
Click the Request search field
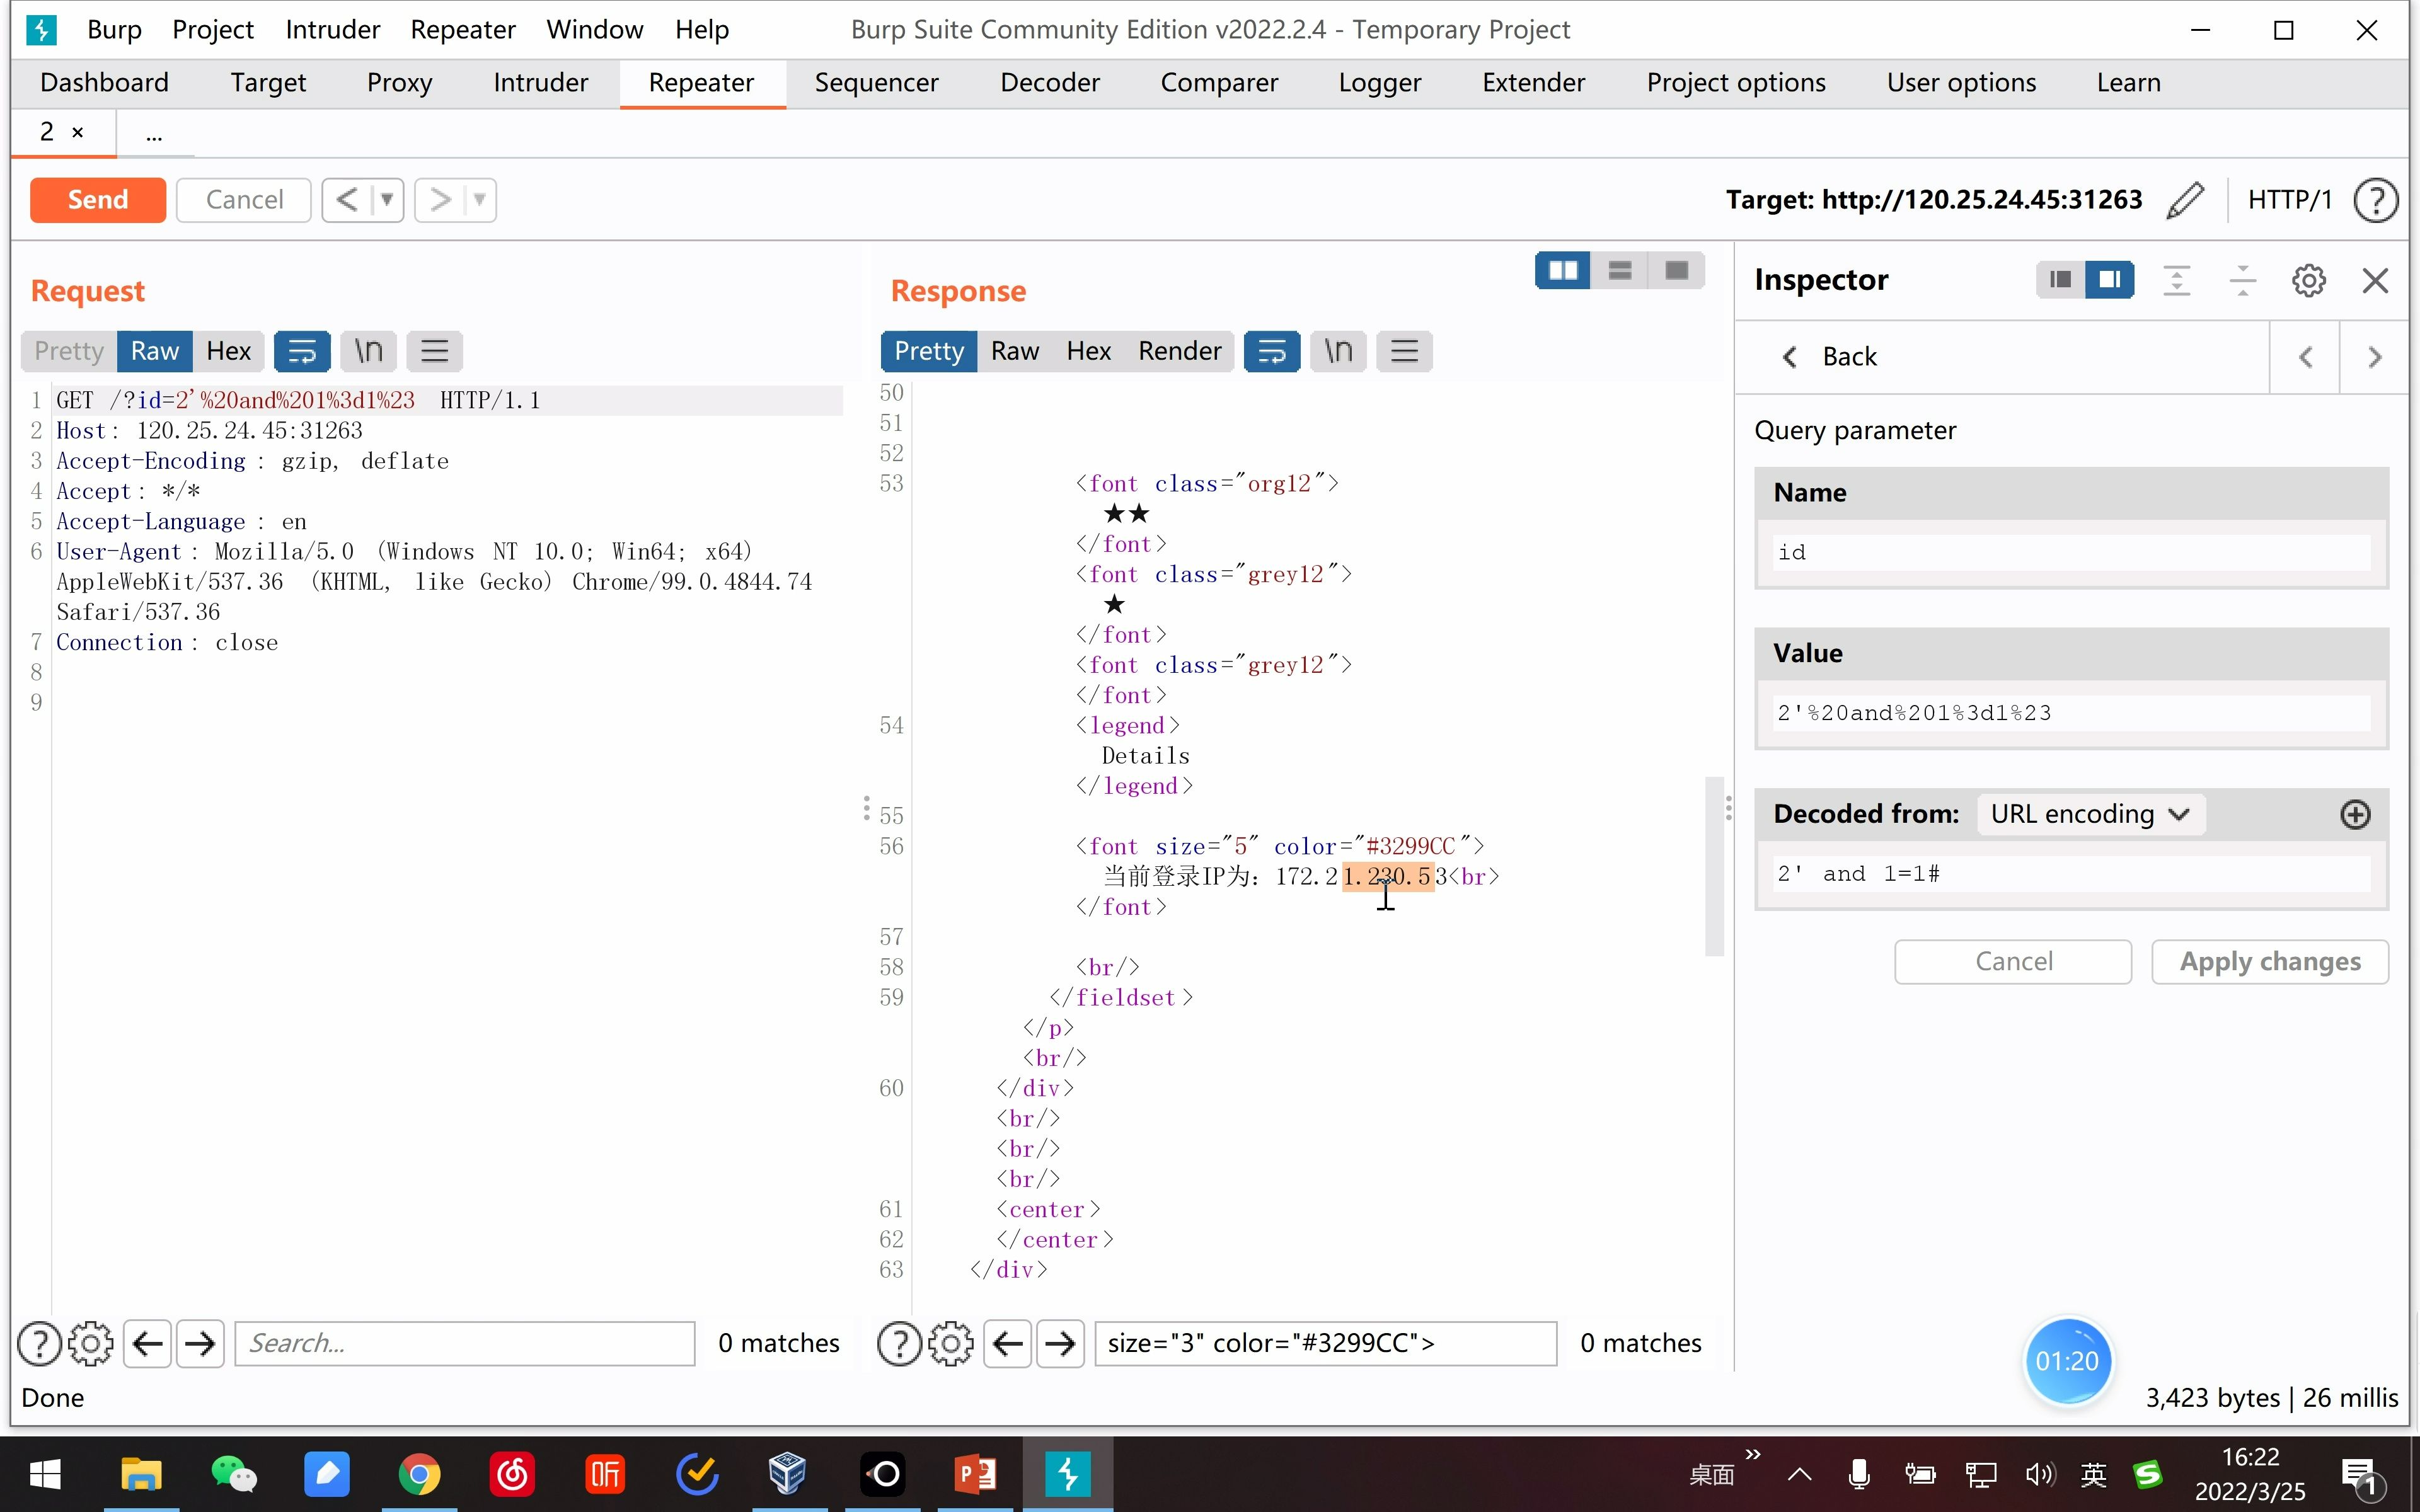click(x=464, y=1343)
